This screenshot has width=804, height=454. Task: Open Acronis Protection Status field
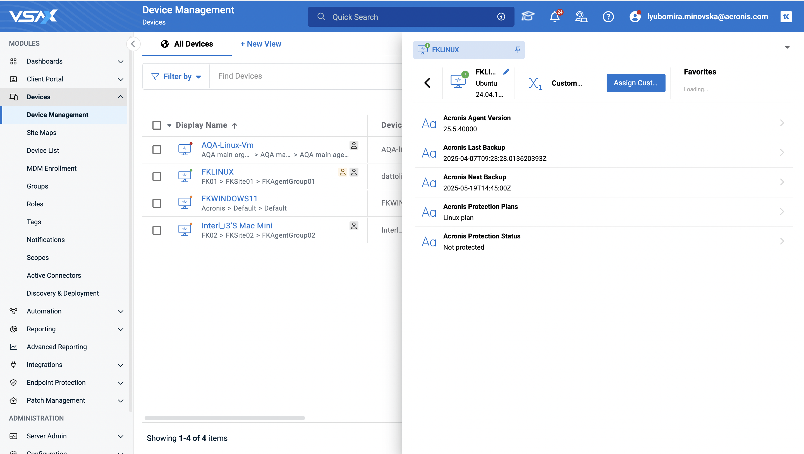(x=604, y=241)
